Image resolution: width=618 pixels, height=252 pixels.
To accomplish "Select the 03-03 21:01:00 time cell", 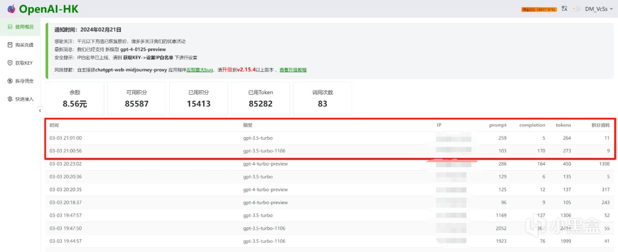I will [65, 138].
